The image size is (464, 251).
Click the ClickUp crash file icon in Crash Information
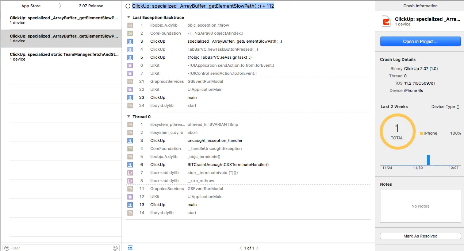[386, 21]
